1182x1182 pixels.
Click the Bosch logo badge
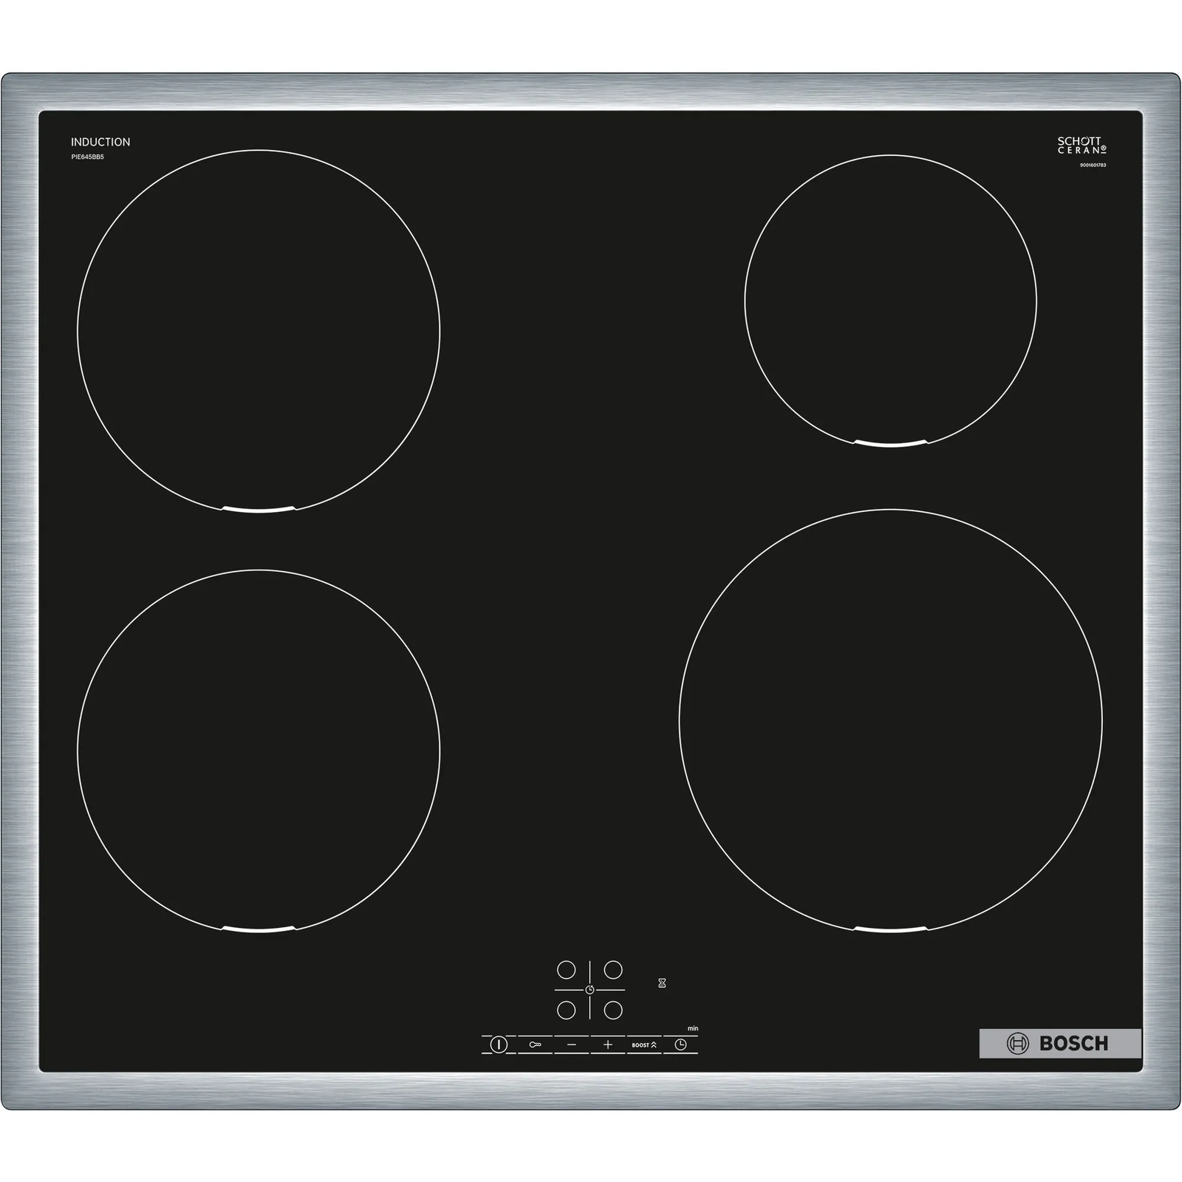(1059, 1043)
